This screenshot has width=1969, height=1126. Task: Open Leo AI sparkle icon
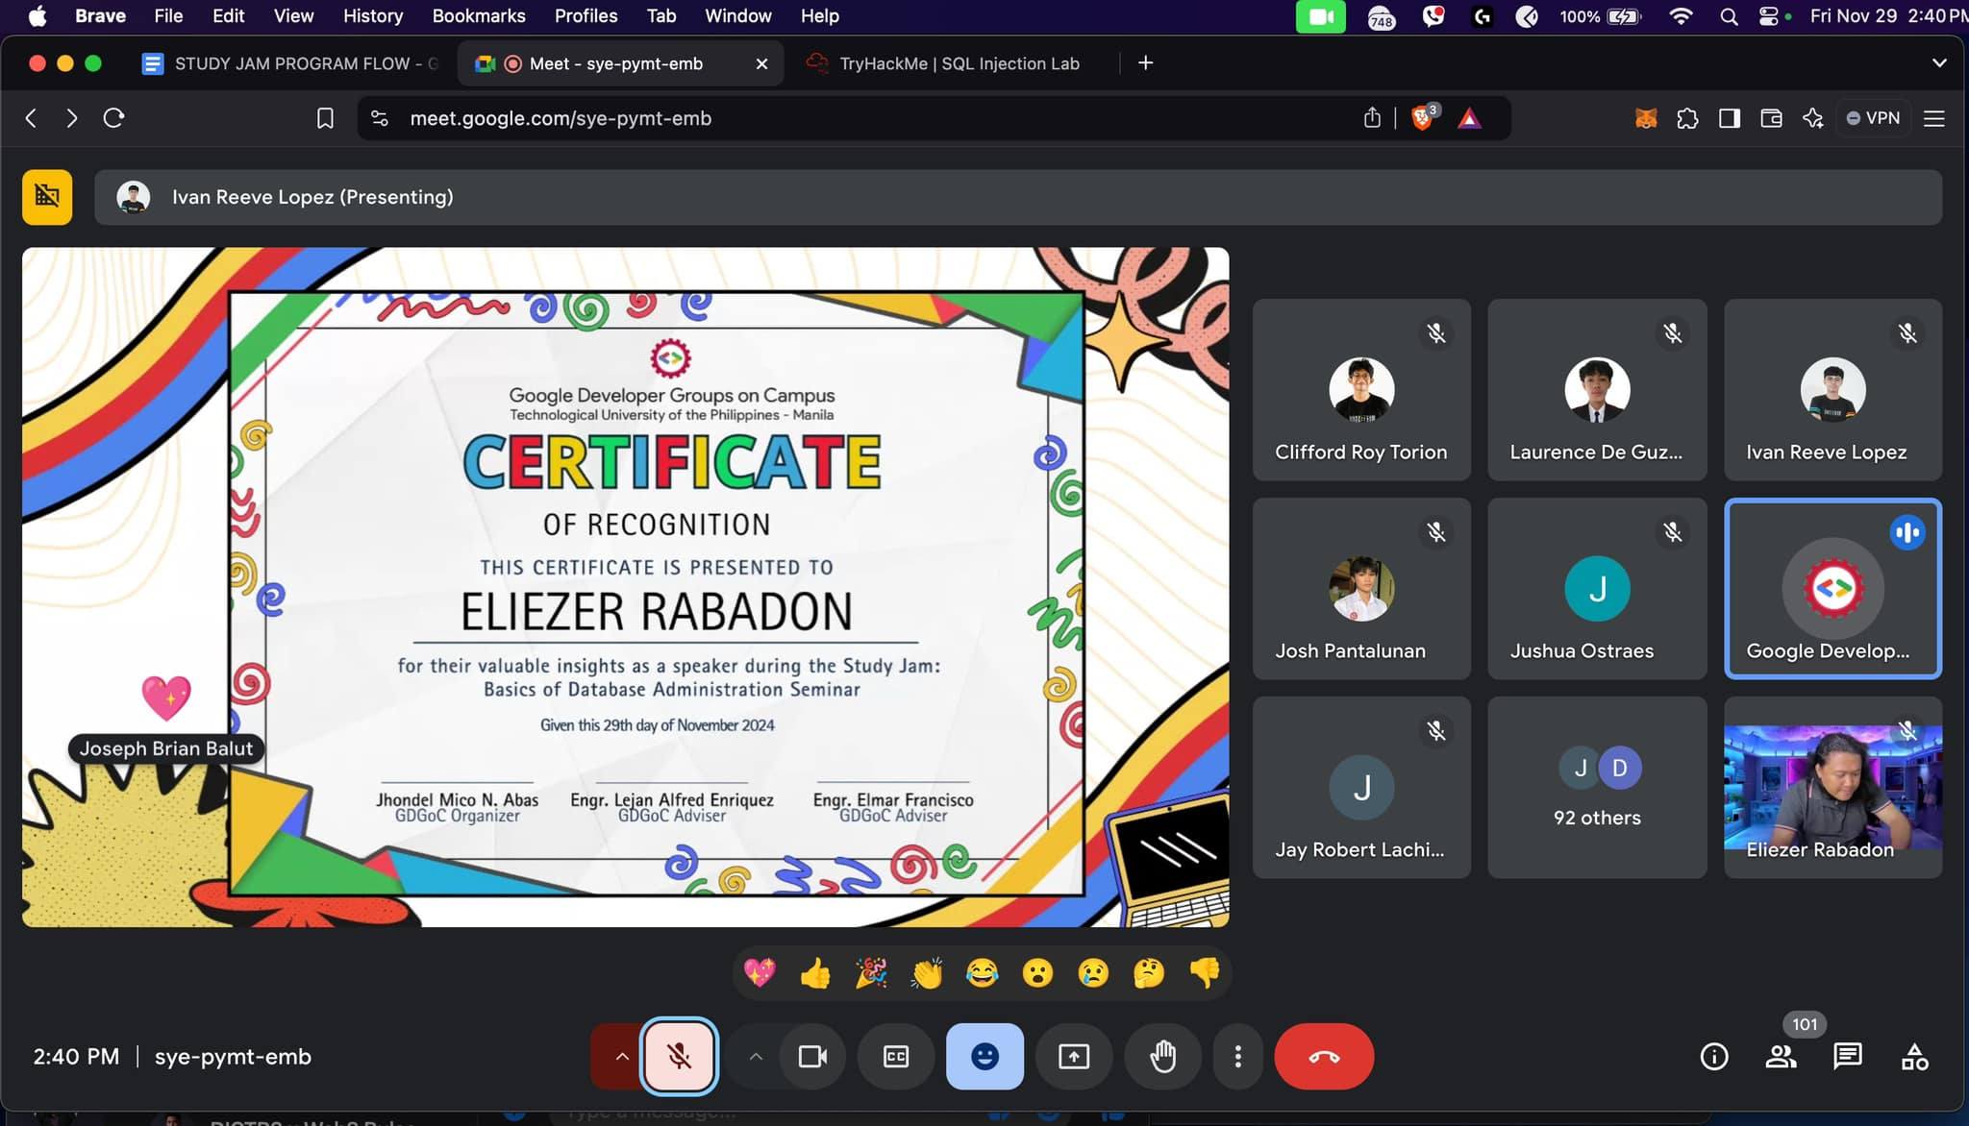[1813, 118]
